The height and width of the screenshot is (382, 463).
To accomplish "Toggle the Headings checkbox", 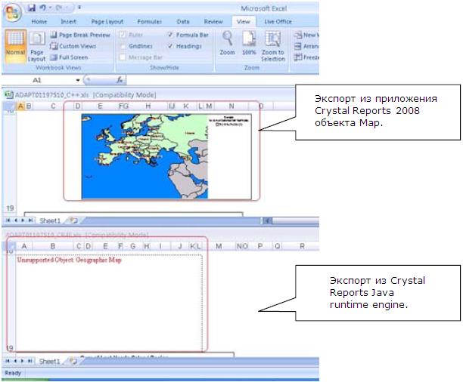I will [x=170, y=46].
